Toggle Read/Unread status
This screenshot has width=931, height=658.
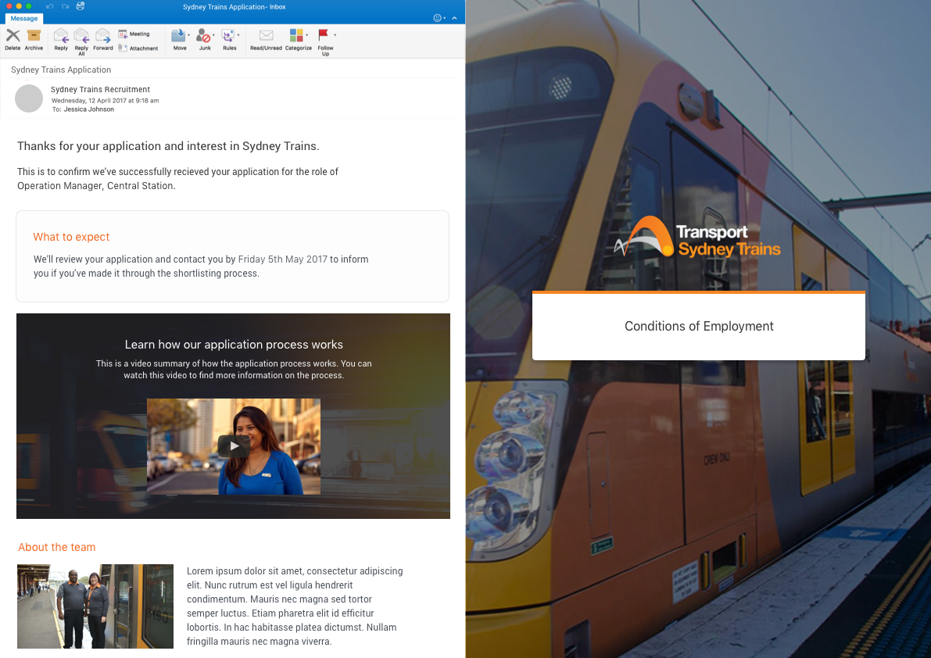click(x=266, y=39)
